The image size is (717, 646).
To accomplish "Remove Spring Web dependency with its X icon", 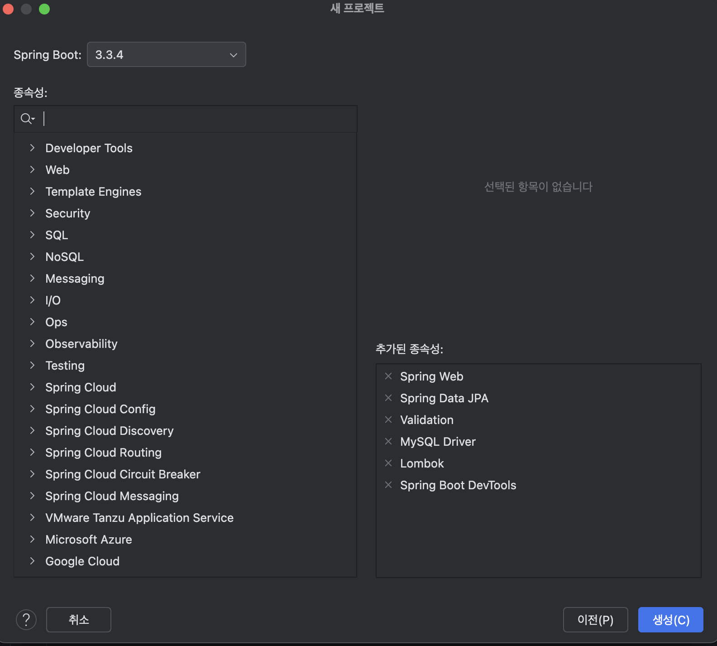I will pyautogui.click(x=388, y=376).
